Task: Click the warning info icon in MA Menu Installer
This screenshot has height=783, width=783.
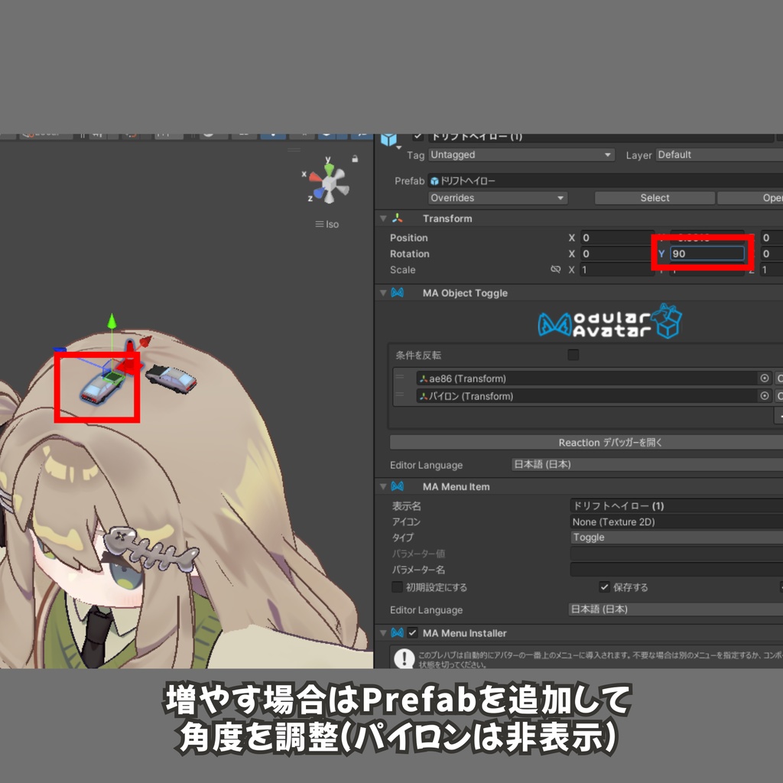Action: pyautogui.click(x=404, y=658)
